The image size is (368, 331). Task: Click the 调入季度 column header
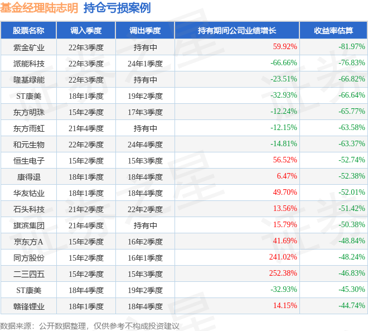coord(86,31)
